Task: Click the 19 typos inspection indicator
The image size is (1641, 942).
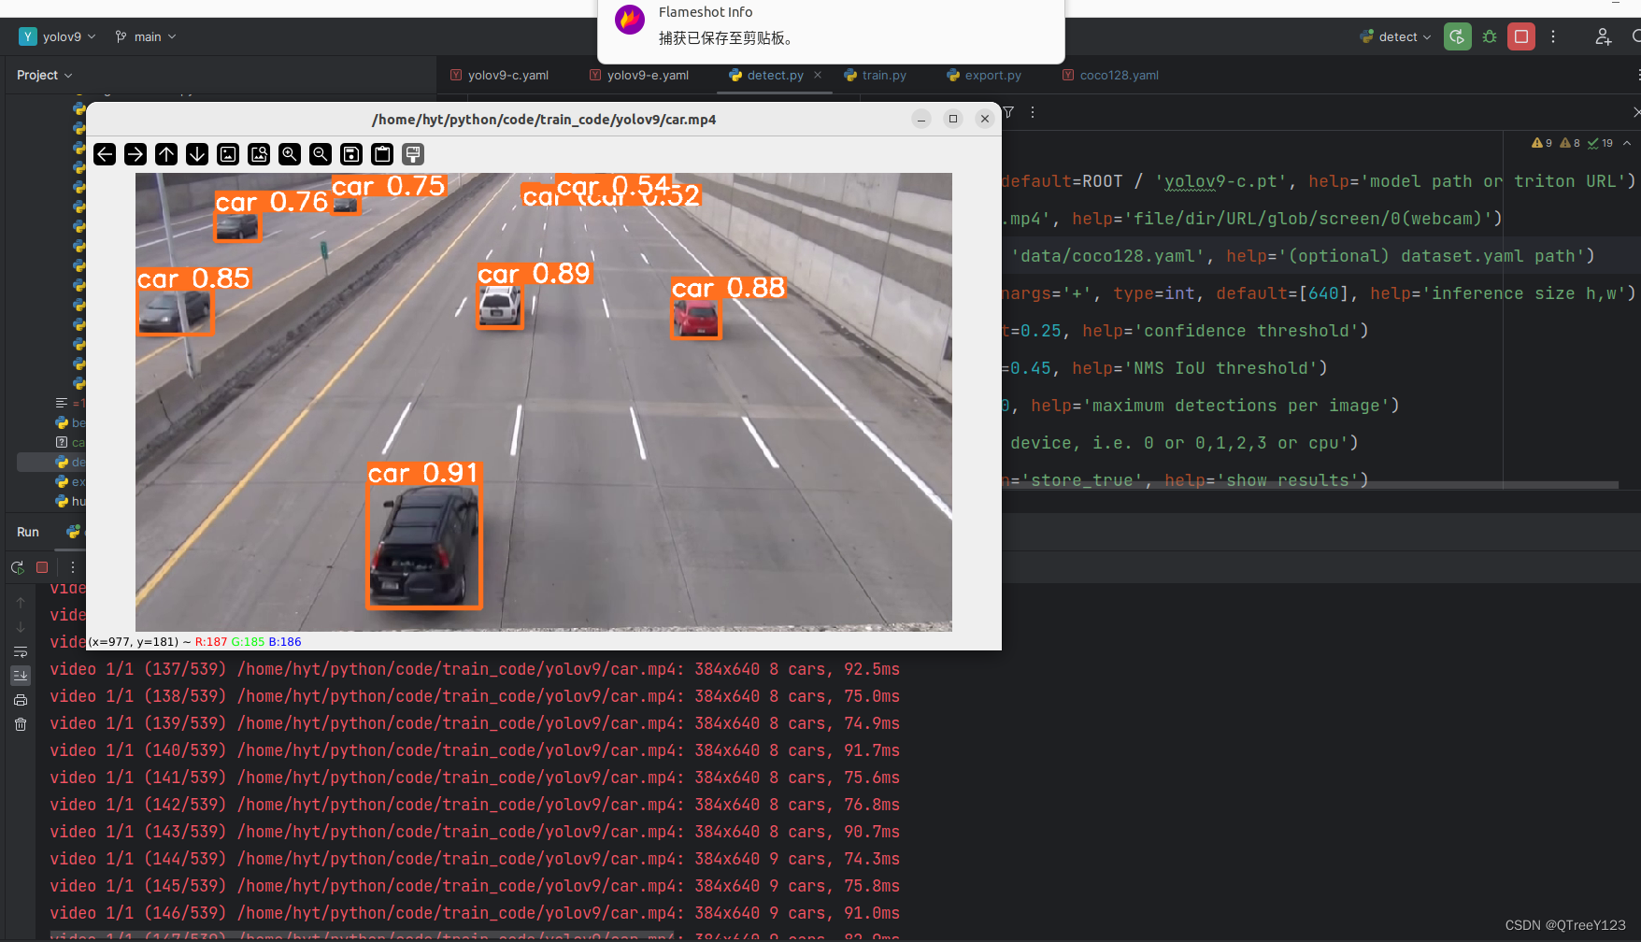Action: (x=1600, y=143)
